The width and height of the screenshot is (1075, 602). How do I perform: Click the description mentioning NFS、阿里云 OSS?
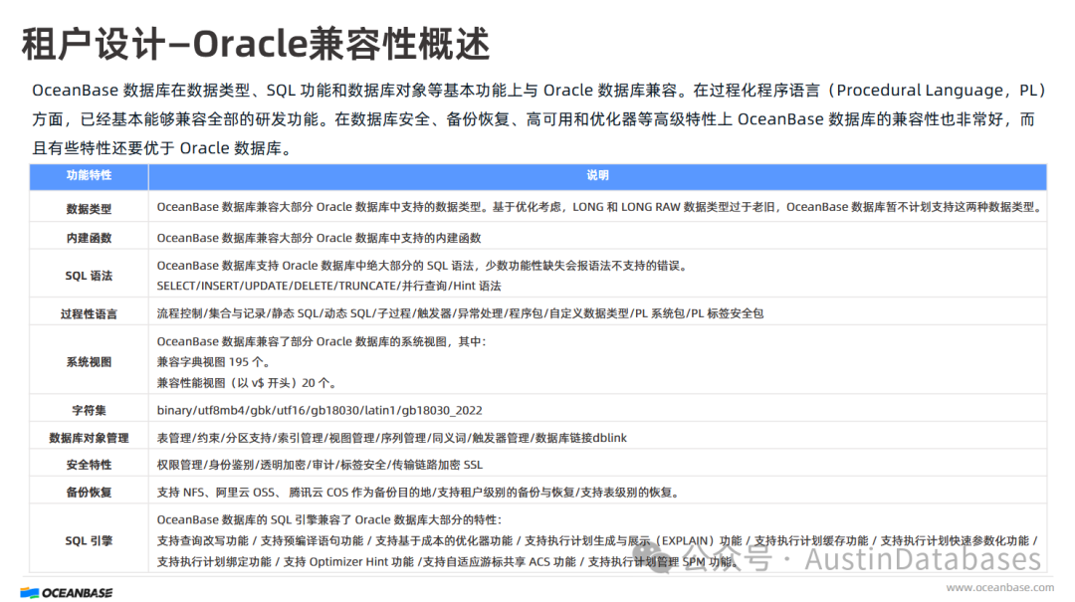click(x=418, y=493)
